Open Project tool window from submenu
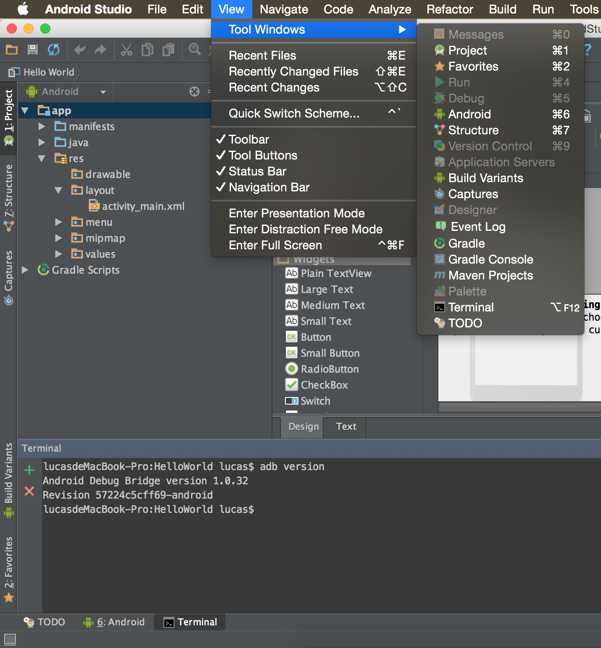 click(500, 50)
